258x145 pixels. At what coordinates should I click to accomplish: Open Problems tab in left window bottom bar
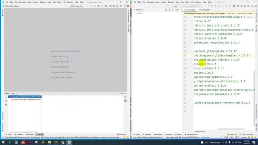19,135
